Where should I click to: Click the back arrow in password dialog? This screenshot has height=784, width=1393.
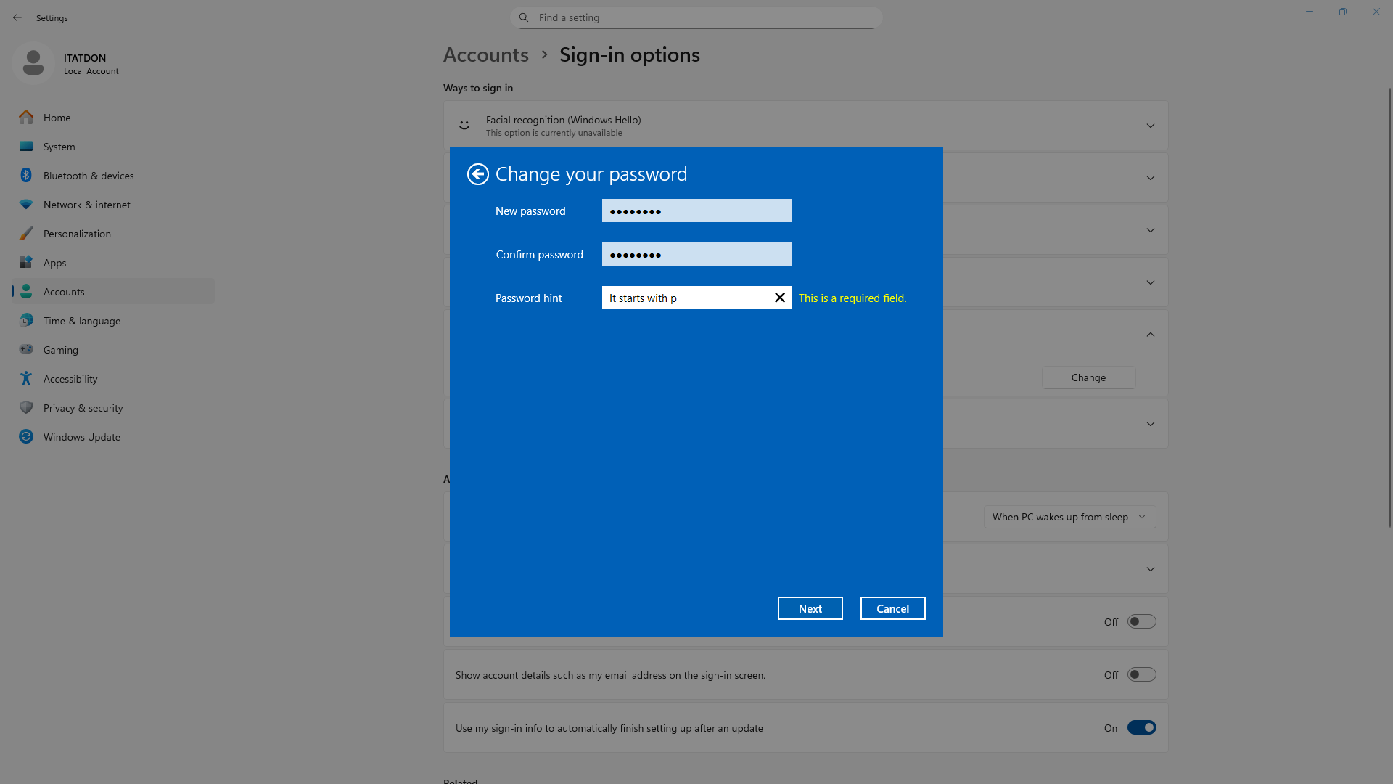(477, 174)
